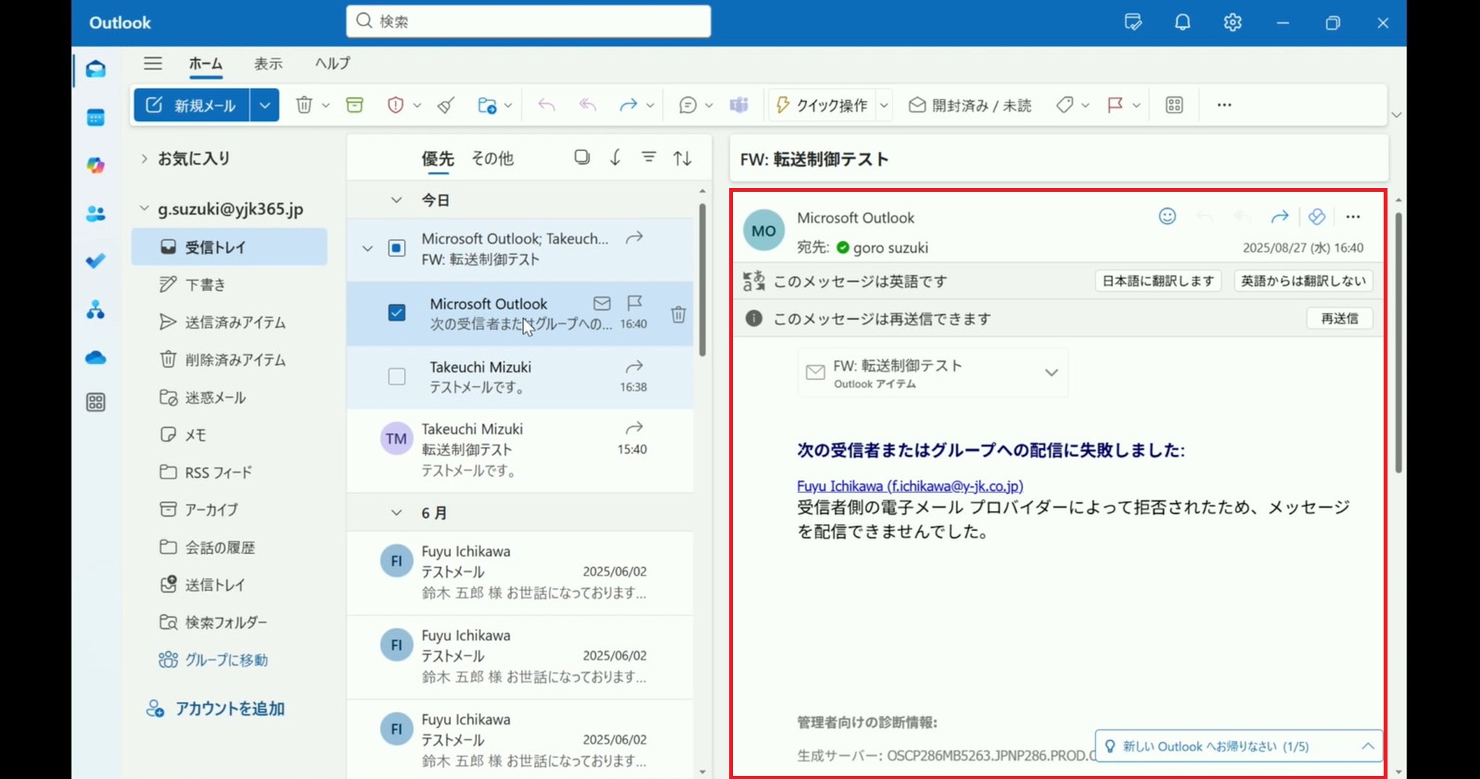Switch to the その他 inbox tab
This screenshot has width=1480, height=779.
492,159
